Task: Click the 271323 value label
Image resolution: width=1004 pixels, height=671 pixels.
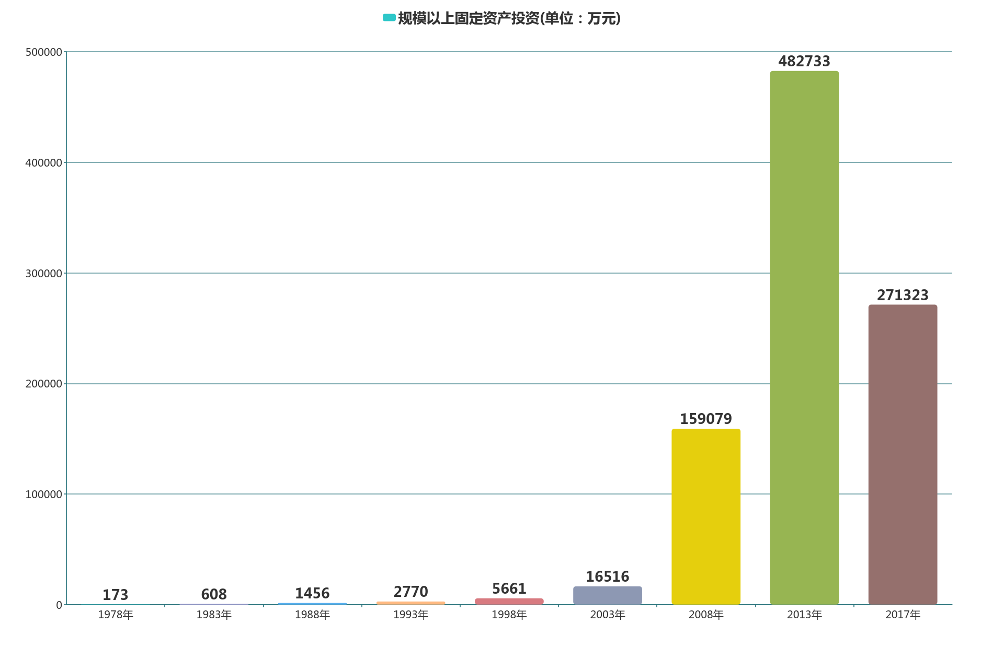Action: point(902,295)
